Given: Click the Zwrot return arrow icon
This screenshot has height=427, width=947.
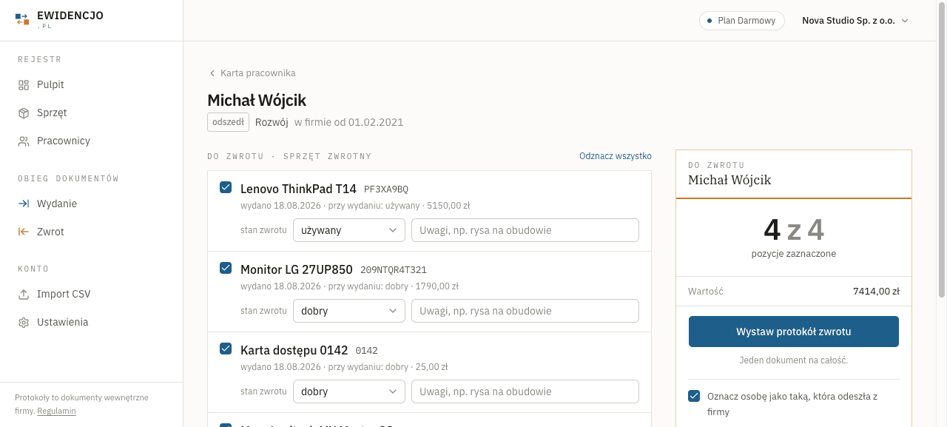Looking at the screenshot, I should coord(24,232).
